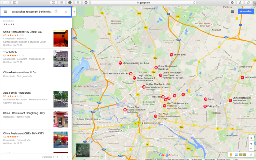The height and width of the screenshot is (160, 256).
Task: Click Thanh Binh restaurant map pin
Action: [x=171, y=55]
